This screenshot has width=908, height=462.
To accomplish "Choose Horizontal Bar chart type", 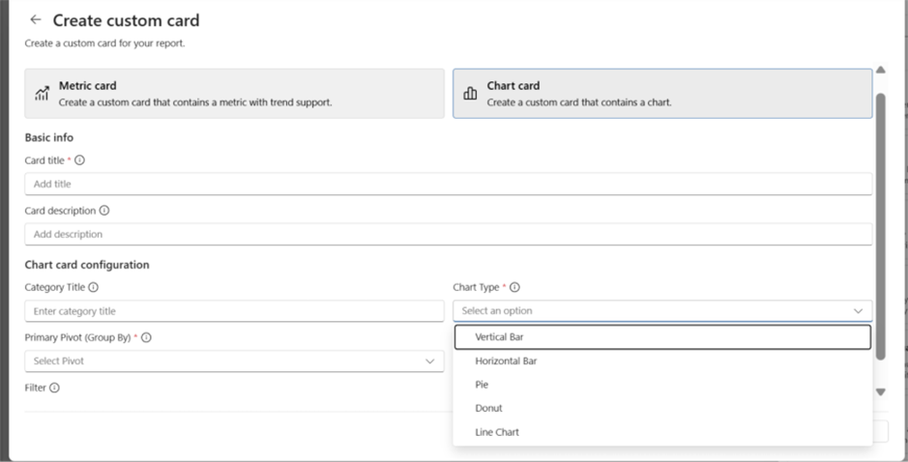I will tap(506, 361).
